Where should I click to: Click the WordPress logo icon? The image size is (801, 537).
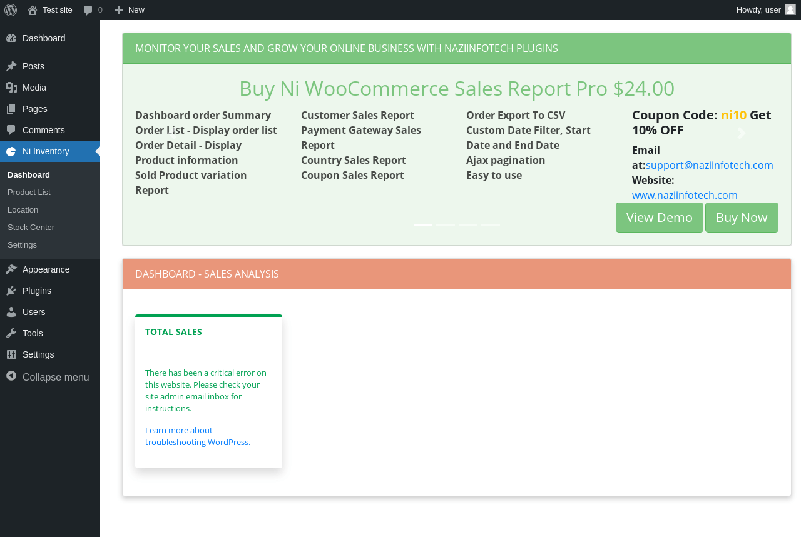11,10
